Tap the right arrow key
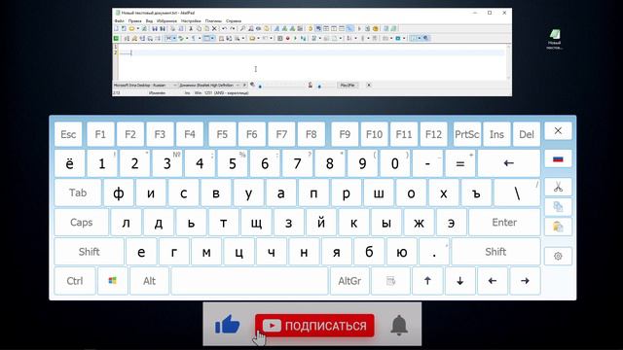Image resolution: width=623 pixels, height=350 pixels. tap(525, 281)
